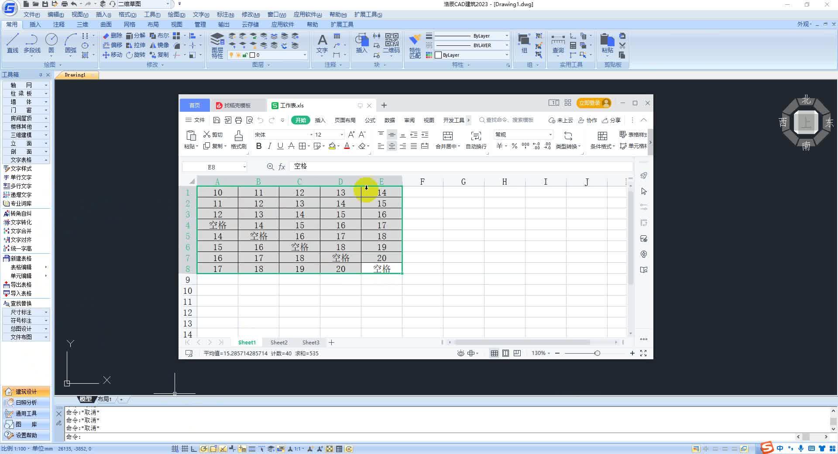838x454 pixels.
Task: Switch to the Sheet2 tab
Action: 278,342
